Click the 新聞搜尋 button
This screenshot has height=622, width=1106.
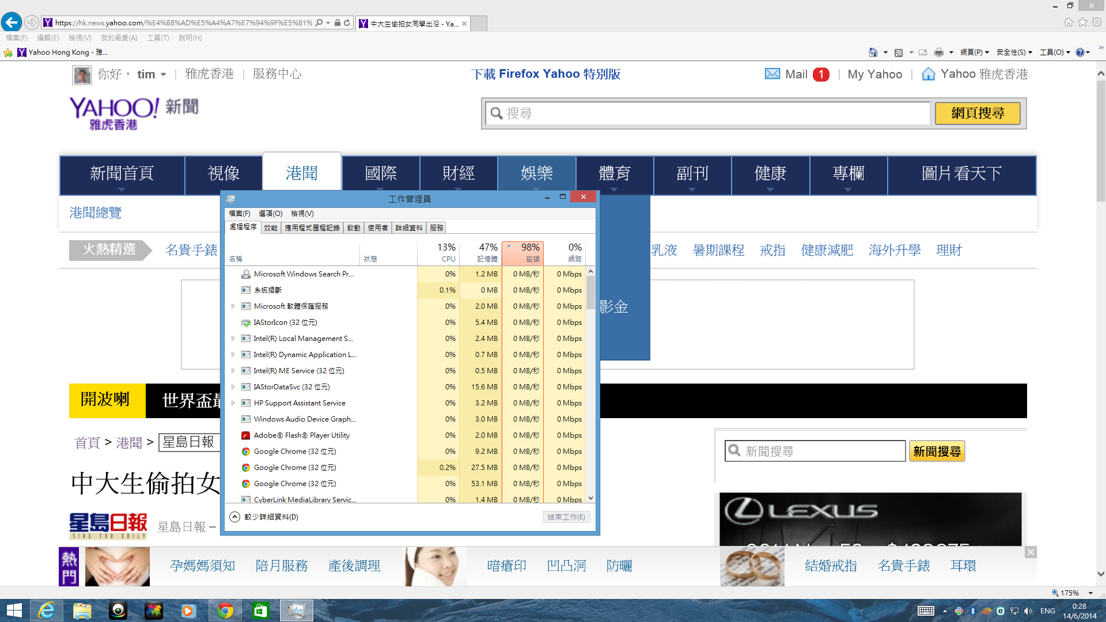(x=937, y=452)
